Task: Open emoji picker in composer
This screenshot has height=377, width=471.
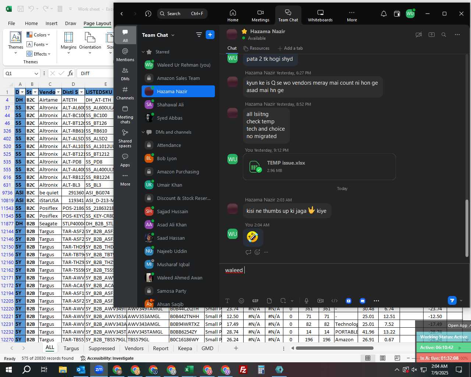Action: pyautogui.click(x=241, y=301)
